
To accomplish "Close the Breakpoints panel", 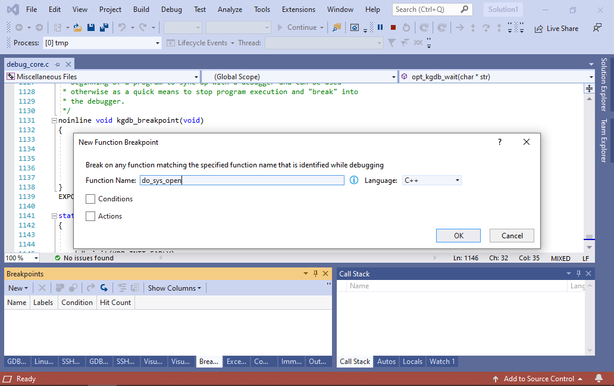I will [x=325, y=273].
